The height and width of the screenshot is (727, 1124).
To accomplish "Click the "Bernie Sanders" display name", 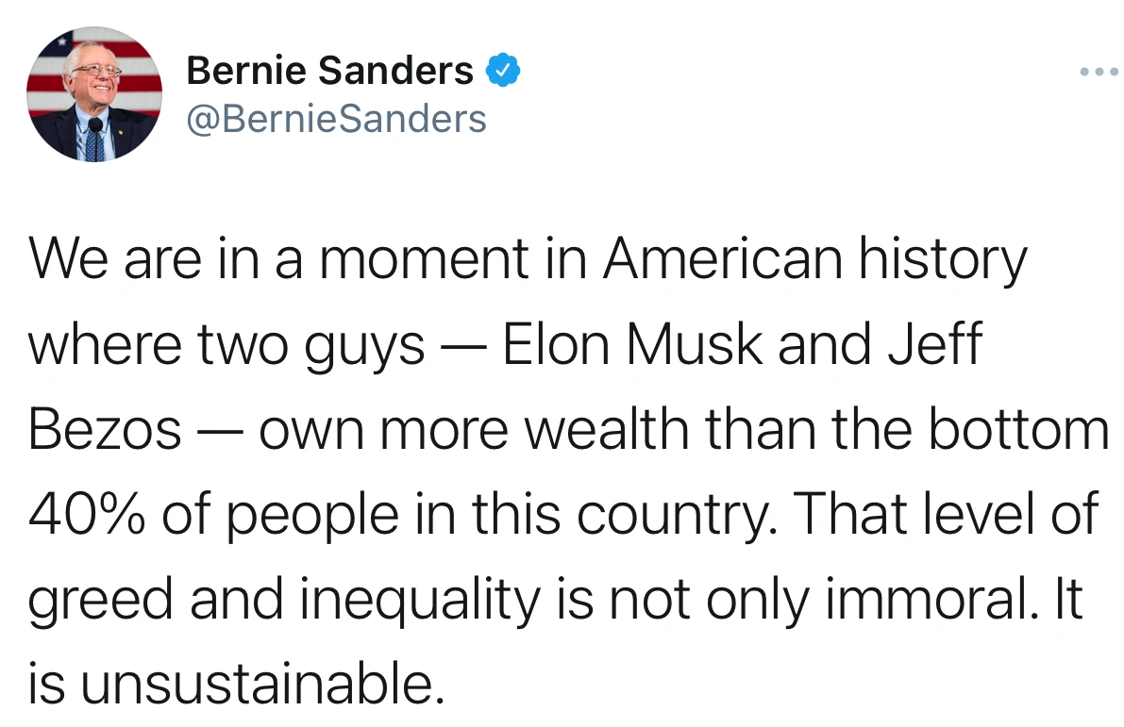I will (329, 71).
